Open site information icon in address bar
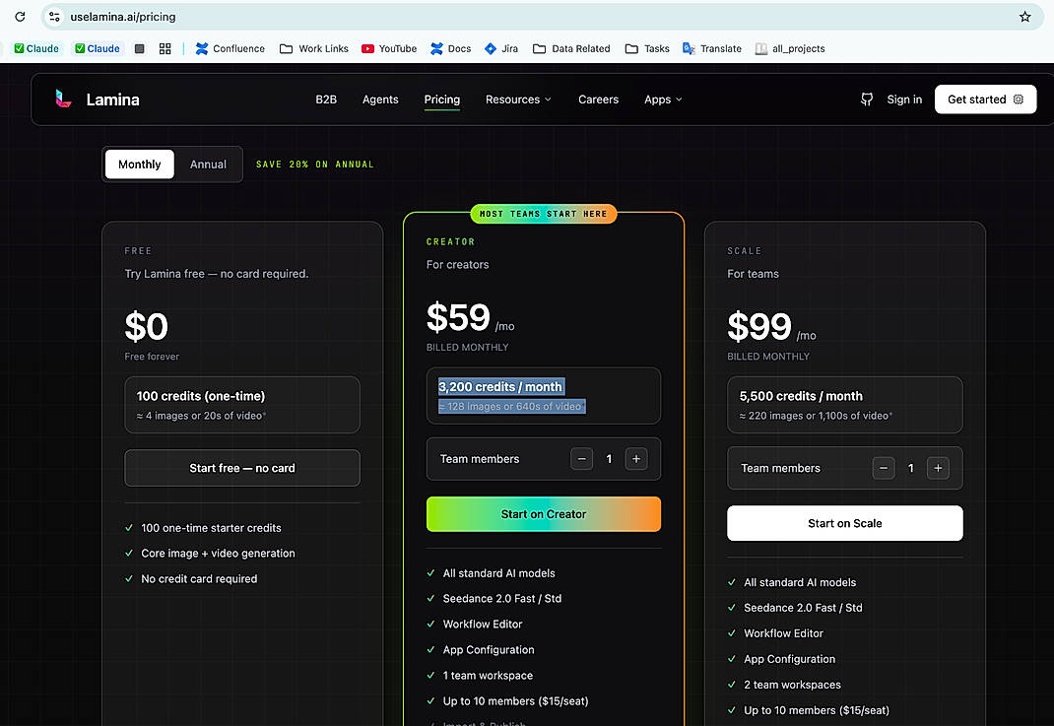1054x726 pixels. (x=54, y=17)
